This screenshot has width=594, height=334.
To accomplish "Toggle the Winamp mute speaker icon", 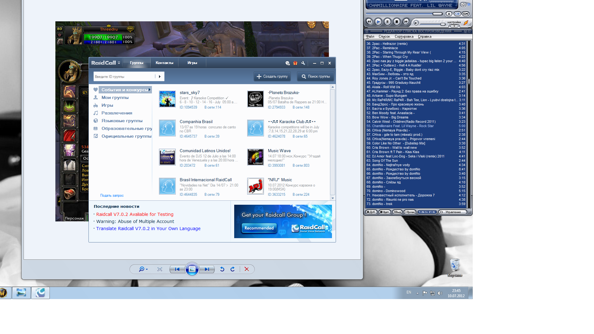I will [416, 23].
